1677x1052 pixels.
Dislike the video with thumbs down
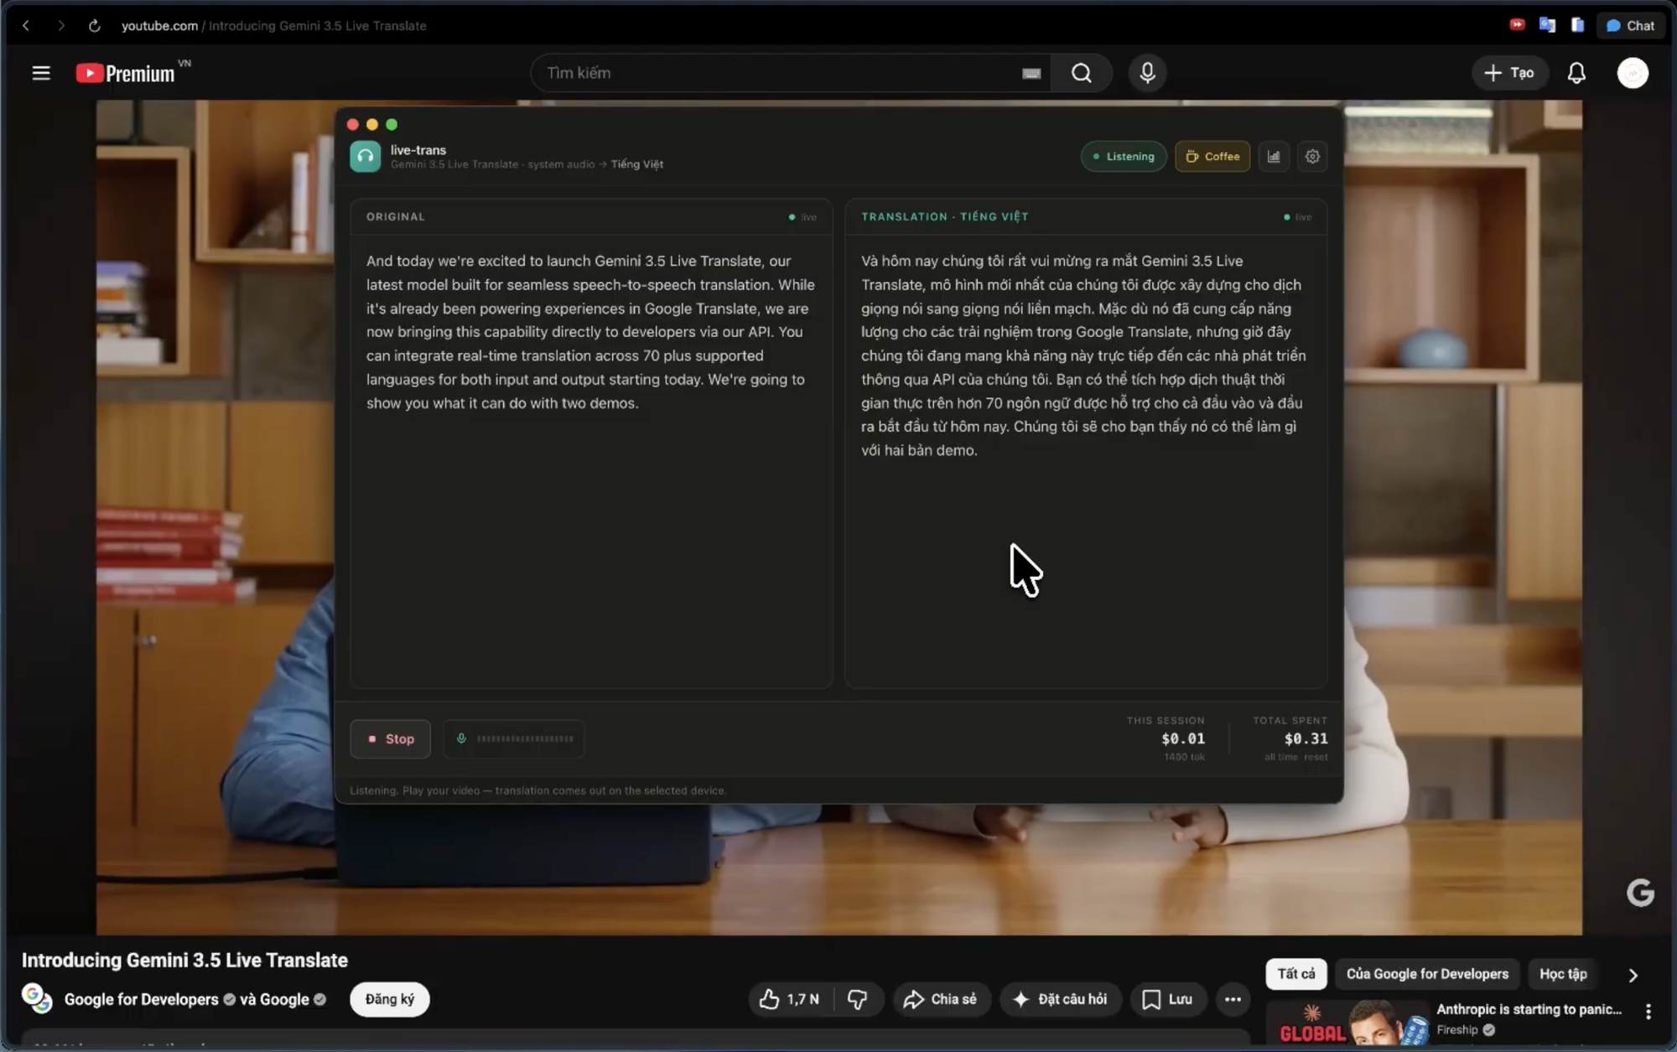click(x=858, y=999)
